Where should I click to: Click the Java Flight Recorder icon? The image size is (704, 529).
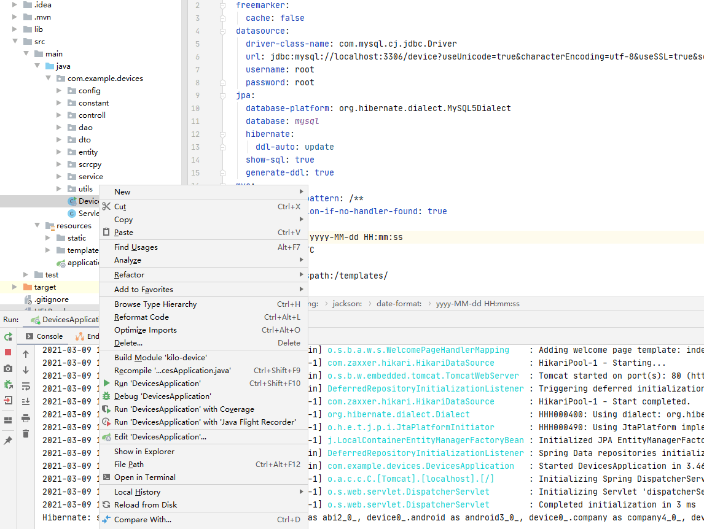(106, 422)
